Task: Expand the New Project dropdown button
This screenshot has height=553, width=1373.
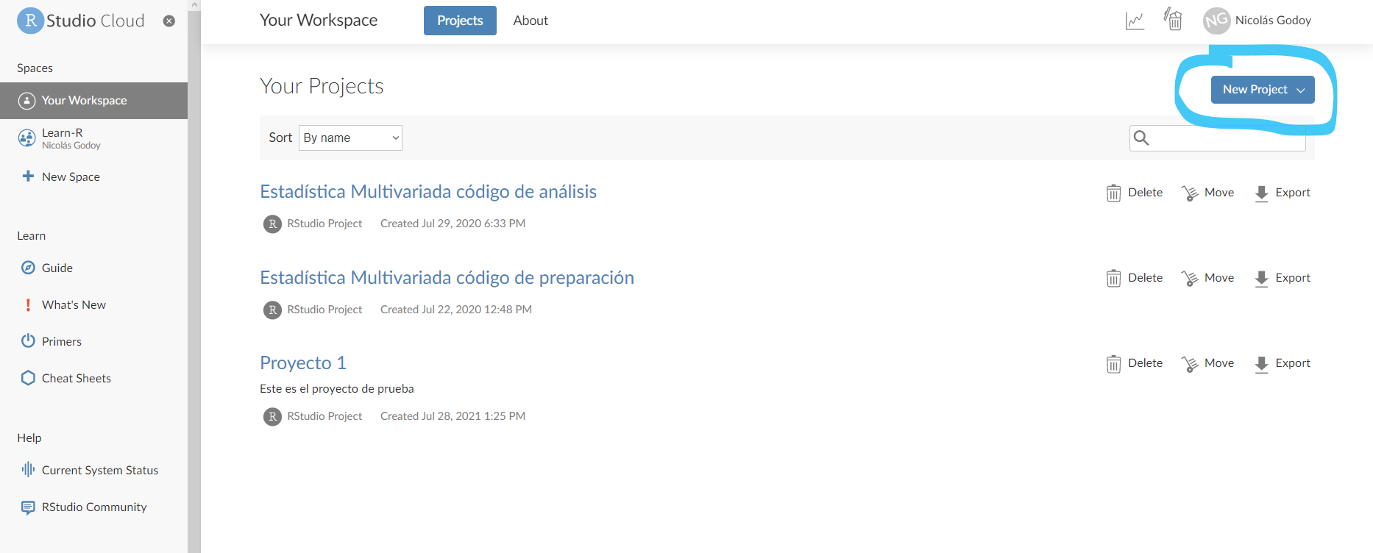Action: pyautogui.click(x=1262, y=90)
